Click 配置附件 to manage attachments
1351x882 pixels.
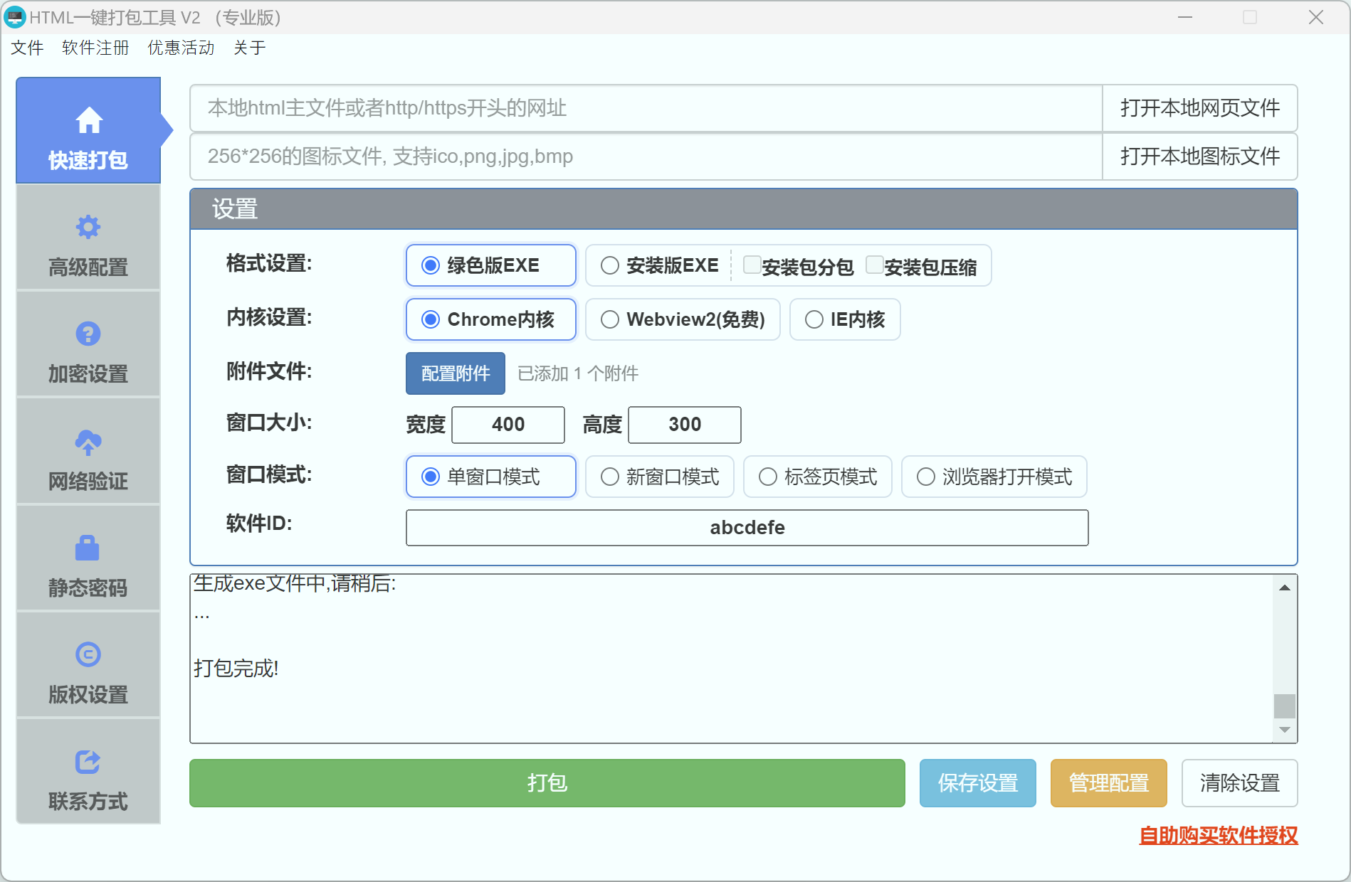coord(455,373)
